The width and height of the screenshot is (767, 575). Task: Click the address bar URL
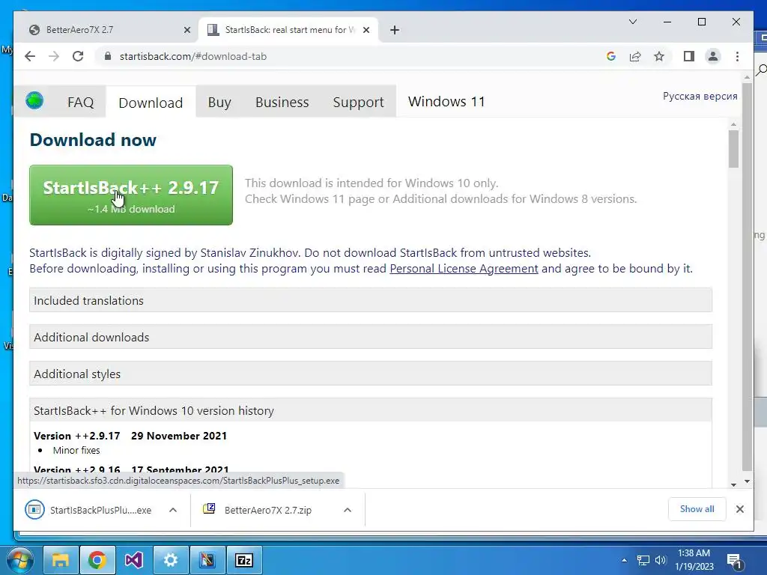tap(193, 56)
